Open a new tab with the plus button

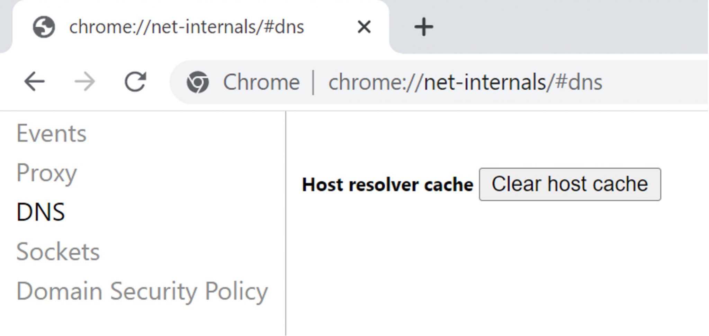pos(423,27)
